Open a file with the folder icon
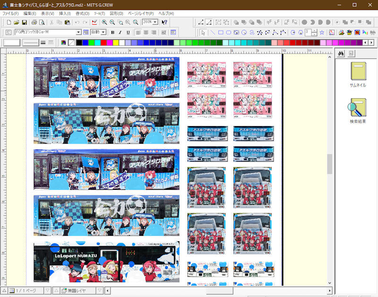This screenshot has height=297, width=378. (17, 22)
